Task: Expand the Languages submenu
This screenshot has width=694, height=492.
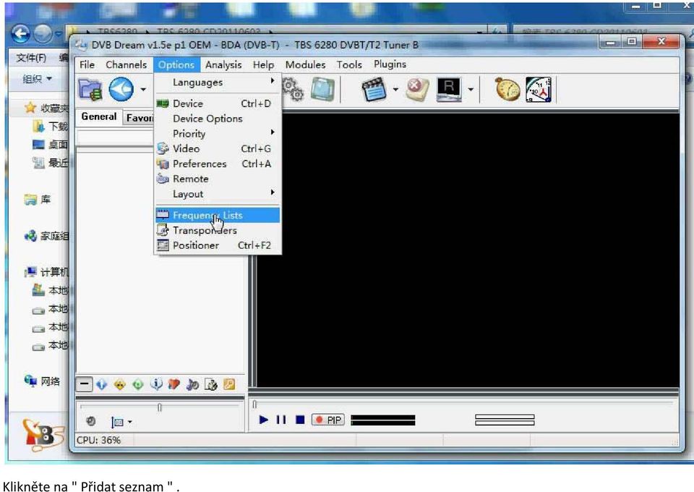Action: coord(218,82)
